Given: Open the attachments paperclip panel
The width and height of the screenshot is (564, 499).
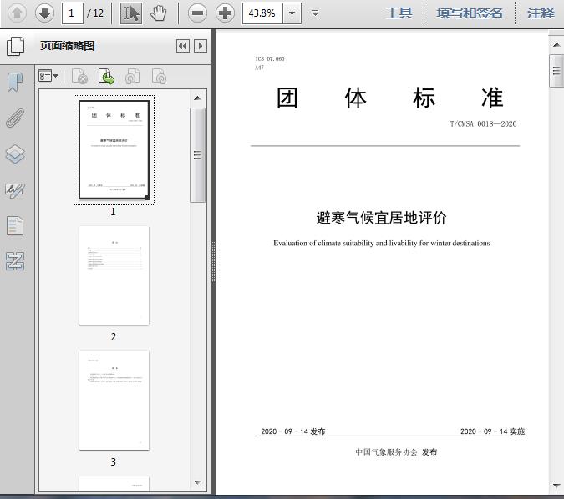Looking at the screenshot, I should point(15,118).
